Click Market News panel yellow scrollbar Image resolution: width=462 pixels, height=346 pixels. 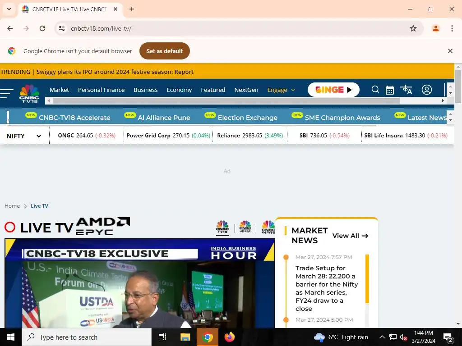(x=367, y=278)
